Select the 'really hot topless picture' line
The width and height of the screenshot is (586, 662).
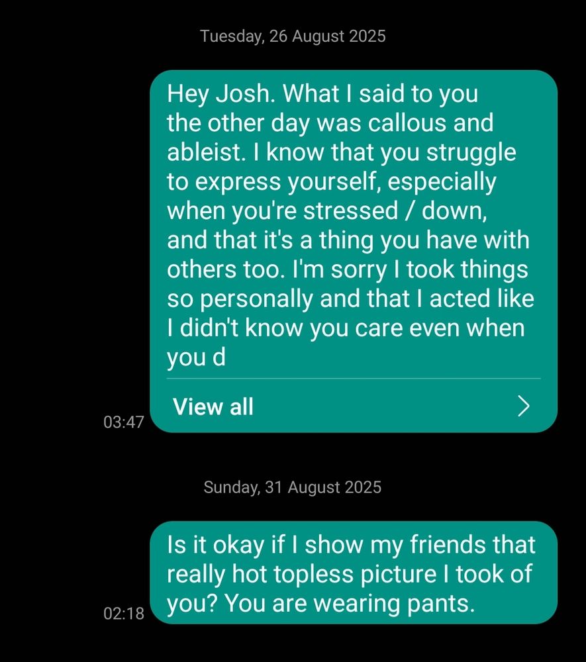coord(301,574)
